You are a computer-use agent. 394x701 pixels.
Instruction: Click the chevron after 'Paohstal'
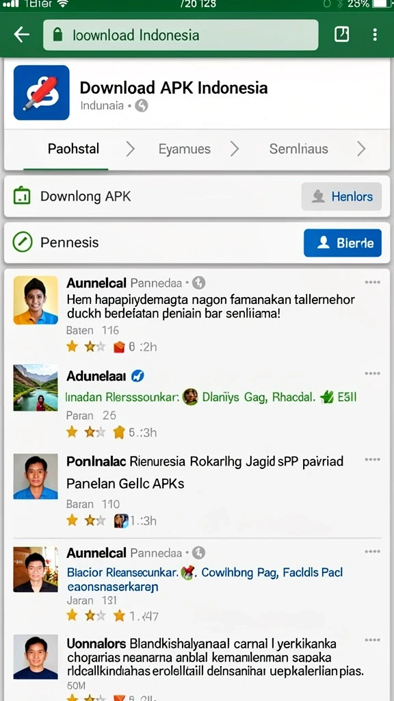130,149
